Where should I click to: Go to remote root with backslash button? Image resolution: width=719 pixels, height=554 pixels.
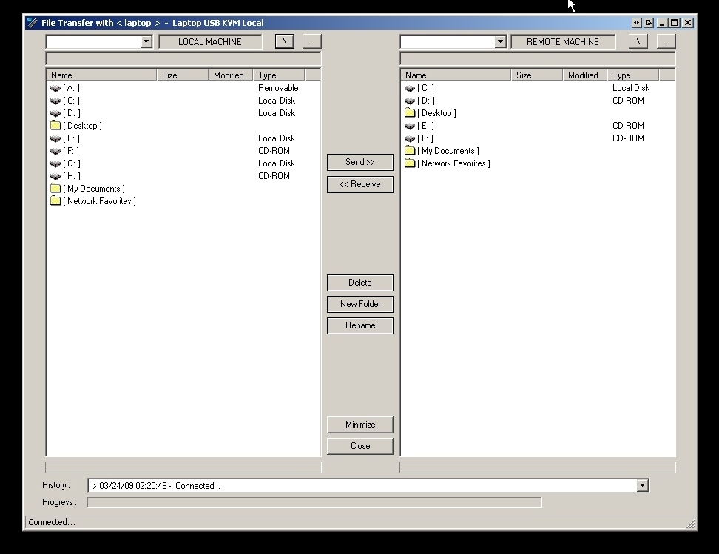click(x=638, y=41)
